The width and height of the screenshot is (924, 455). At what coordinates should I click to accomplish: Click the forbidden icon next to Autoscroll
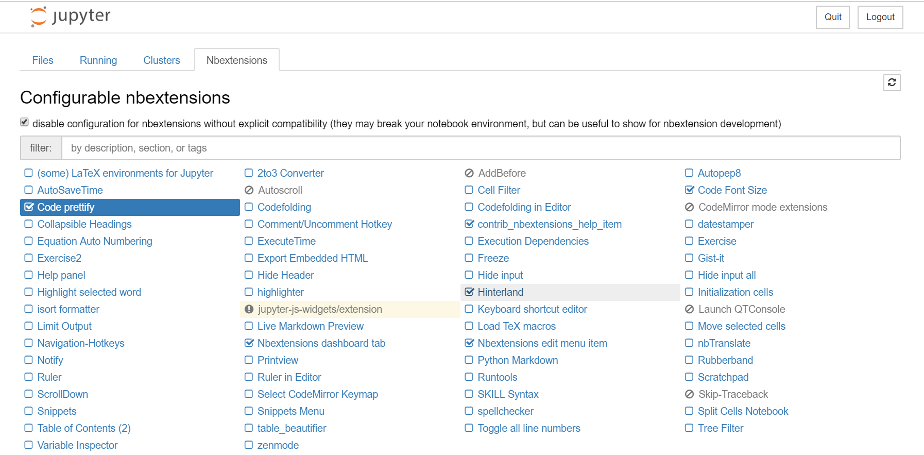(249, 190)
